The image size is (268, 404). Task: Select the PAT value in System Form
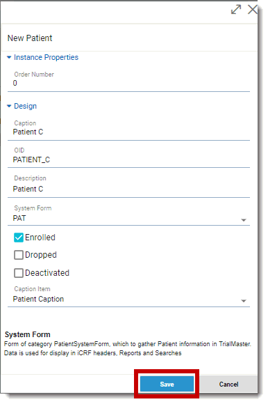pyautogui.click(x=19, y=218)
